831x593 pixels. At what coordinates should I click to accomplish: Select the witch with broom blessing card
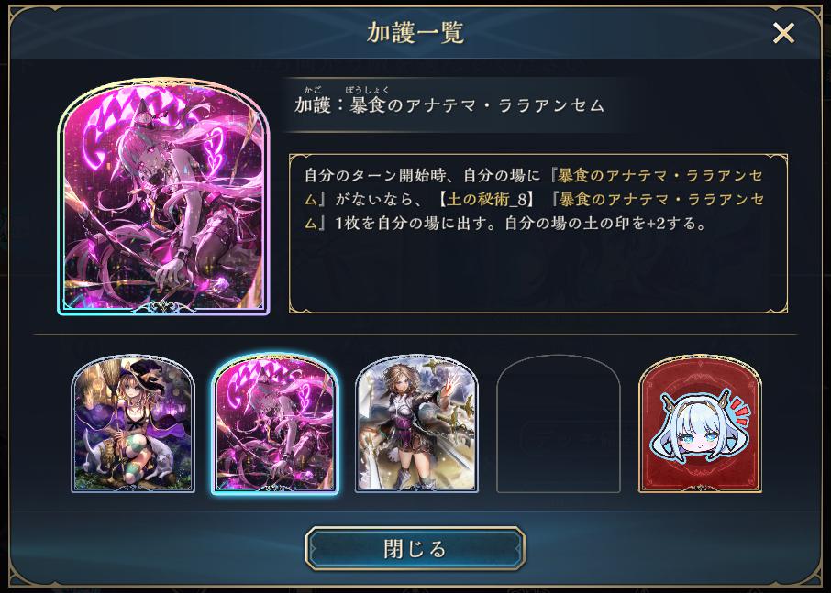pos(133,423)
